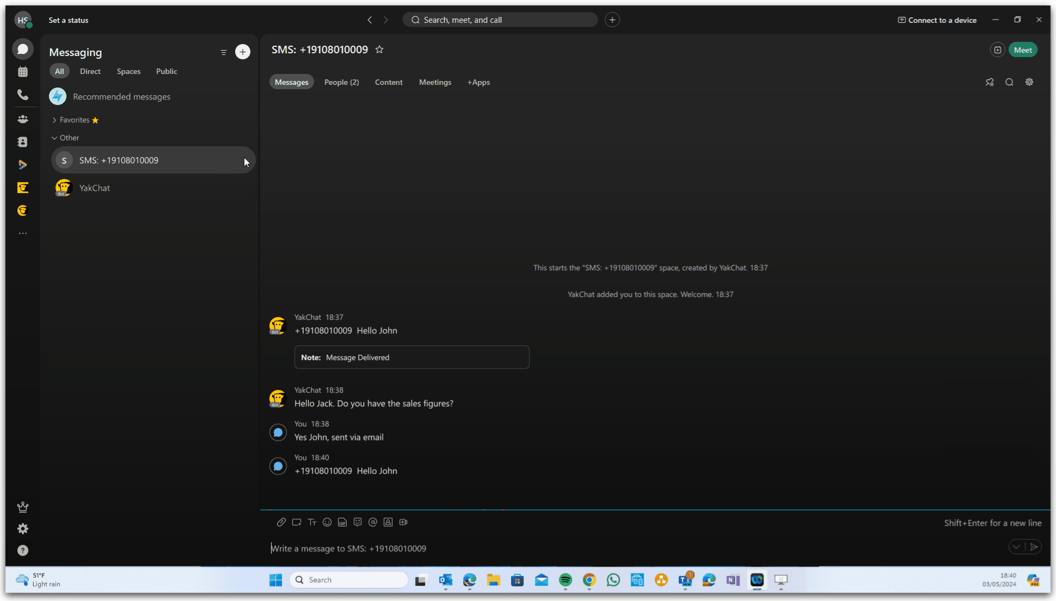Click the contact card icon in compose toolbar
The height and width of the screenshot is (601, 1056).
pyautogui.click(x=388, y=522)
